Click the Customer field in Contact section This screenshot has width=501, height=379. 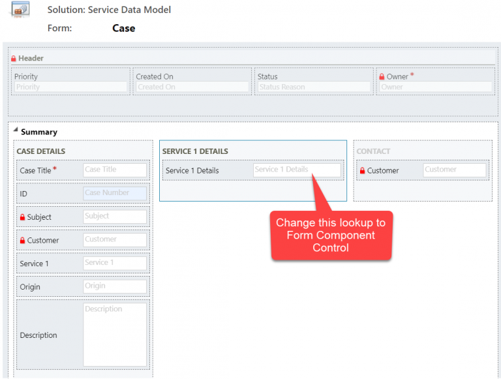coord(454,170)
